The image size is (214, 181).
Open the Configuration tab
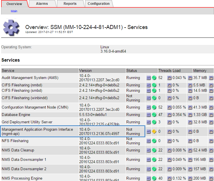coord(98,4)
